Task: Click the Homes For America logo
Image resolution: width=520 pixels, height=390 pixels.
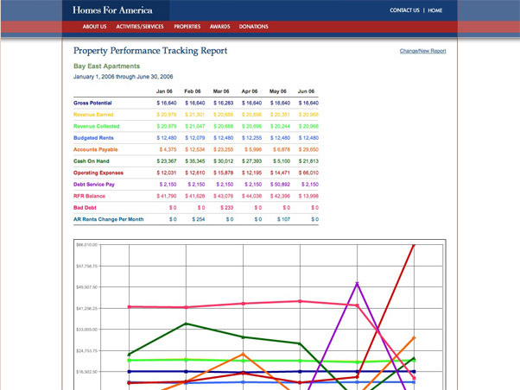Action: coord(112,10)
